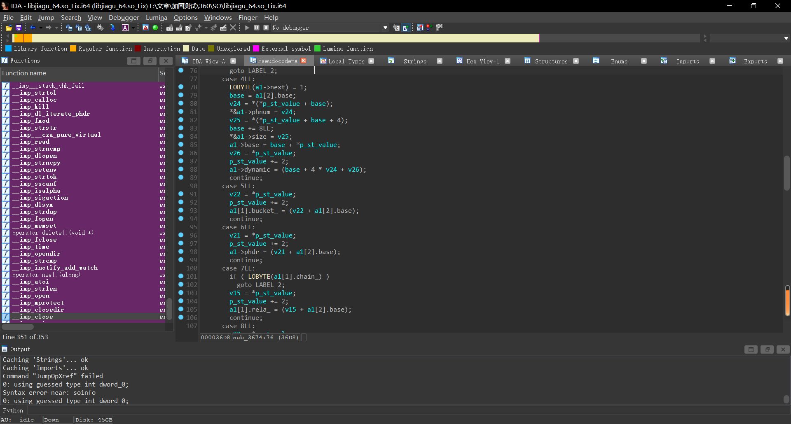Click the purple A strings icon
The image size is (791, 424).
click(125, 28)
